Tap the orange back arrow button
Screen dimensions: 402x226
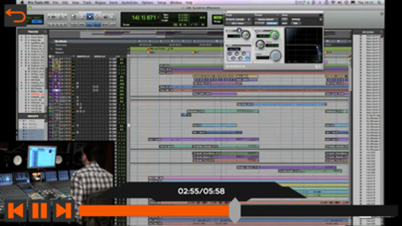tap(15, 15)
